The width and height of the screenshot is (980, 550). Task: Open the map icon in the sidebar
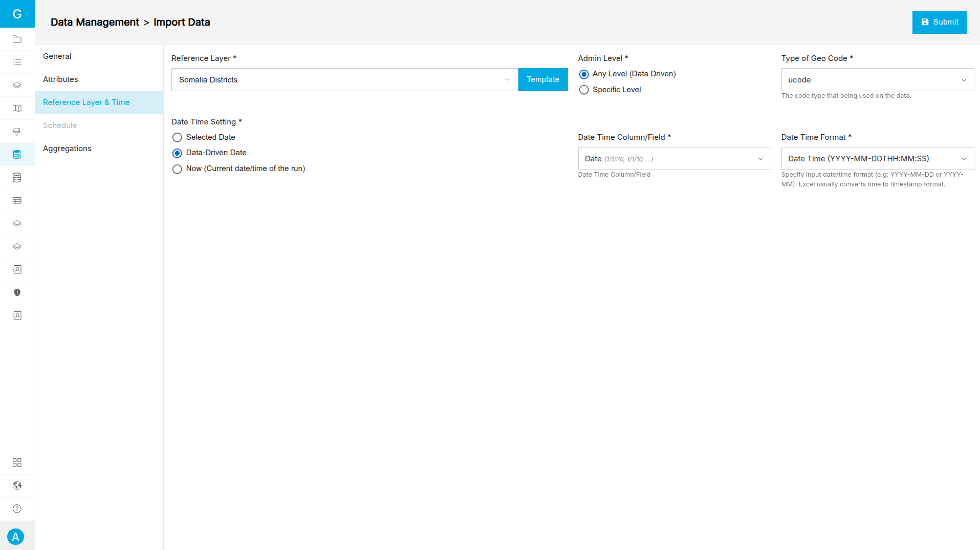[17, 108]
